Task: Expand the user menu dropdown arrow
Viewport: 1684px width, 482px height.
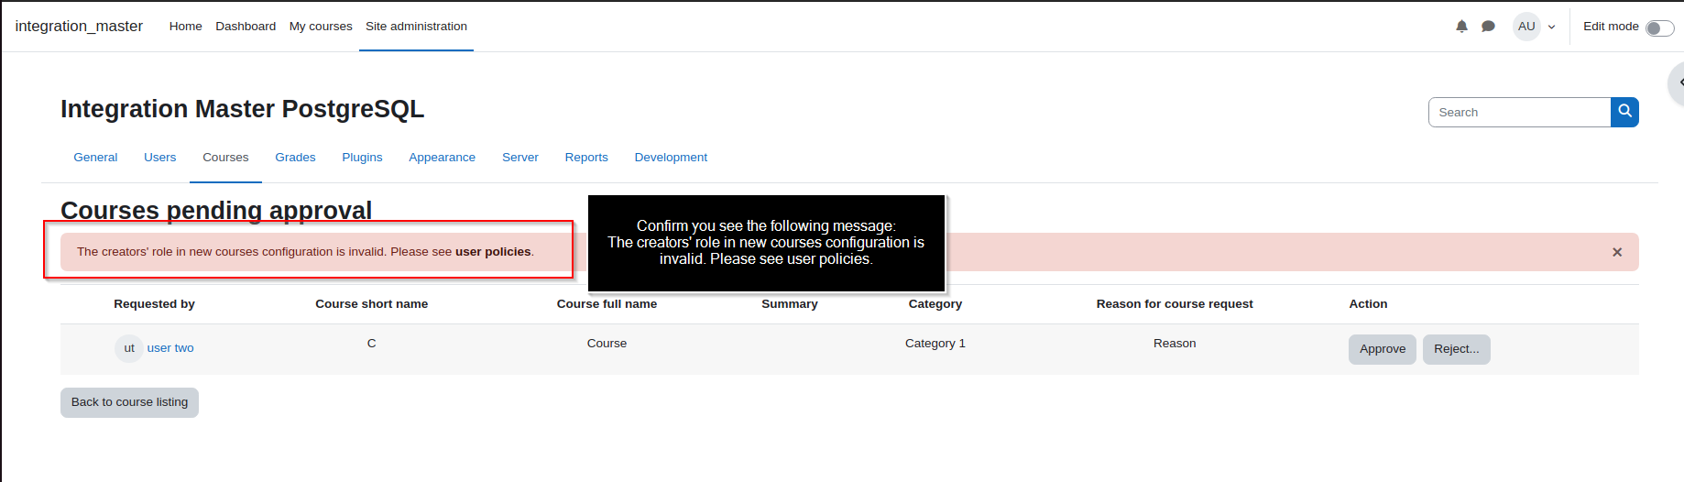Action: pyautogui.click(x=1551, y=27)
